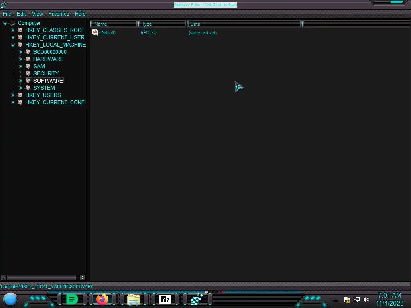Expand the HKEY_CURRENT_USER arrow
This screenshot has height=308, width=411.
[x=12, y=37]
